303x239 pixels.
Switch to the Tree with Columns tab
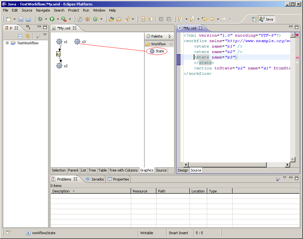tap(123, 170)
